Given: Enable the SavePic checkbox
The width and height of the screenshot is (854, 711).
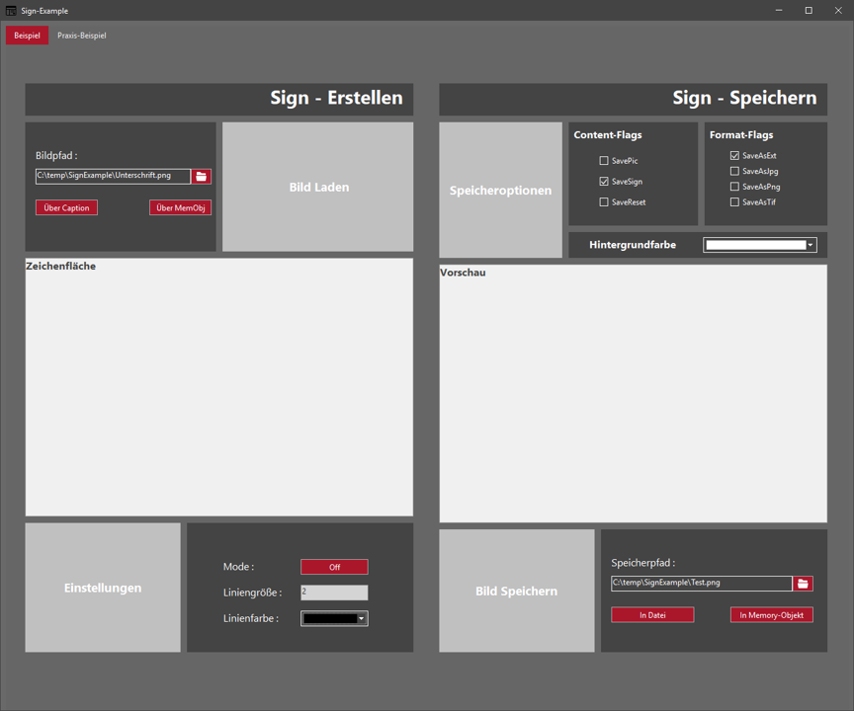Looking at the screenshot, I should 604,161.
